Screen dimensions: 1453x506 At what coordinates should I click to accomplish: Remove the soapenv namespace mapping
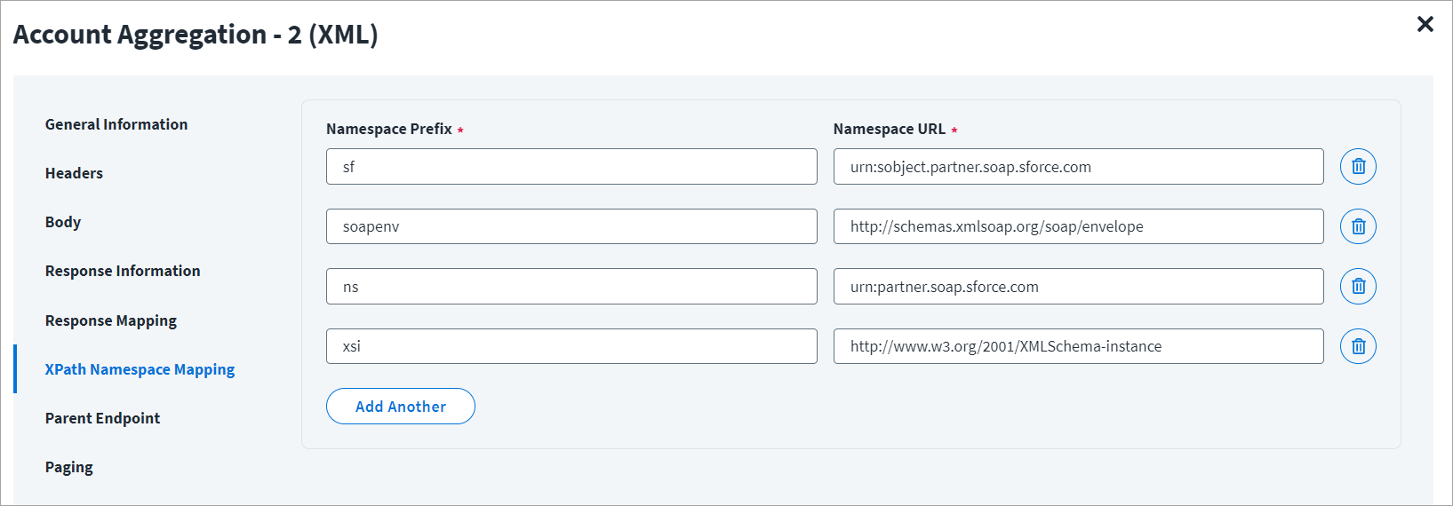click(x=1358, y=226)
